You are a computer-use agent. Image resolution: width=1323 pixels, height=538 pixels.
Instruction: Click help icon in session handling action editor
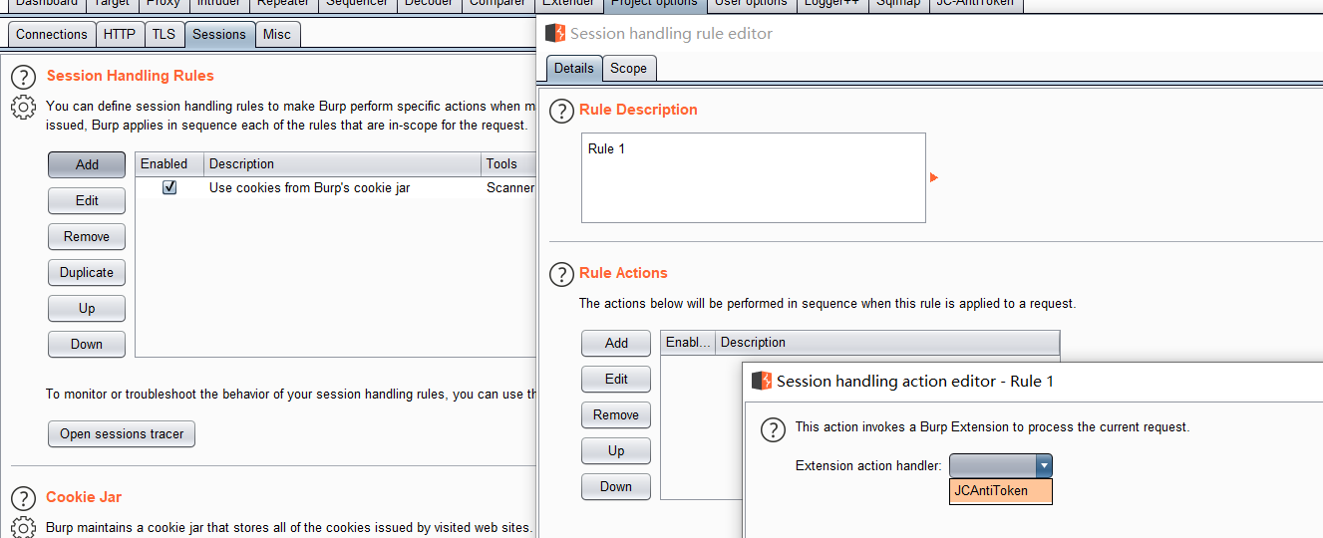click(x=773, y=429)
